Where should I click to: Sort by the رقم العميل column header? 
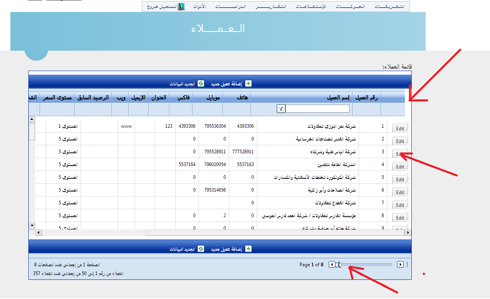367,97
